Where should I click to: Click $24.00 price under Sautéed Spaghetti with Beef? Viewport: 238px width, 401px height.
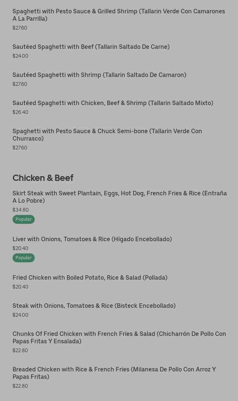20,56
